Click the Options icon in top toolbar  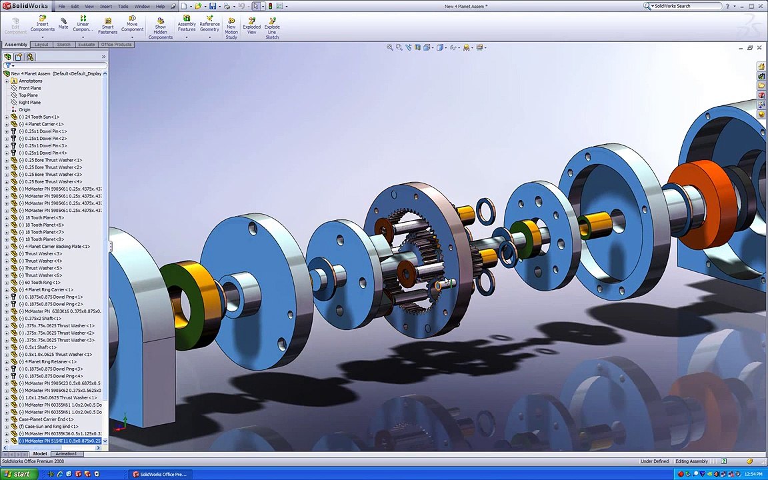(280, 7)
